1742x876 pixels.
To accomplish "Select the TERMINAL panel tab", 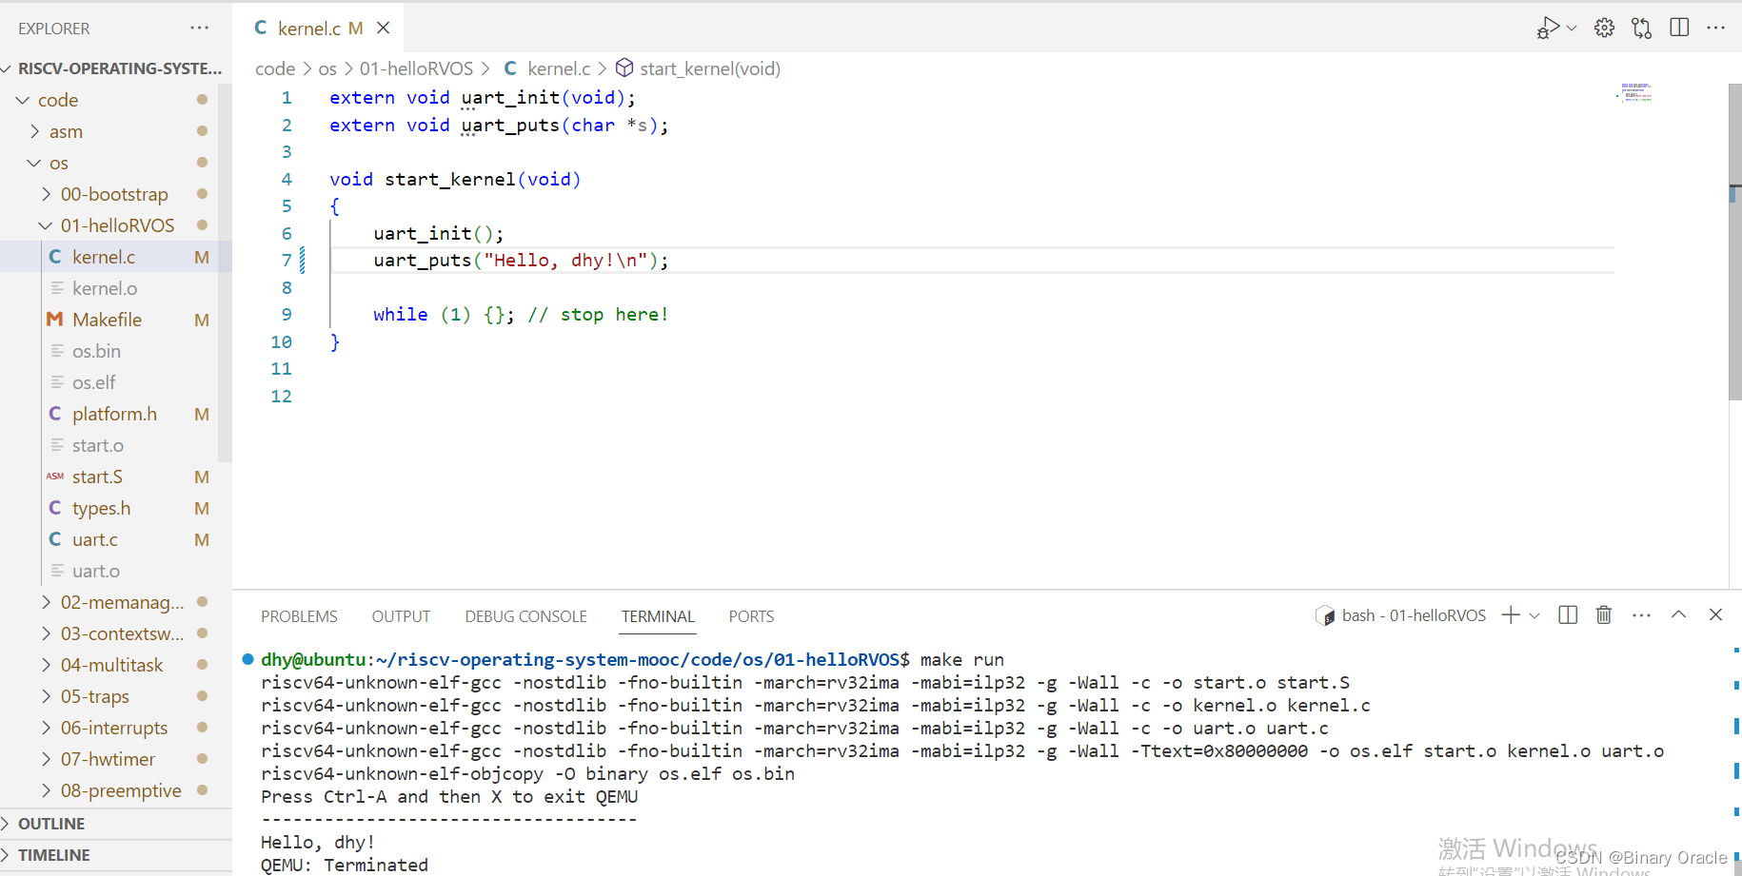I will click(x=658, y=616).
